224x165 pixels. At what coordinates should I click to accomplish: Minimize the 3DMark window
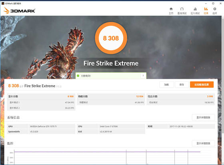click(x=206, y=4)
